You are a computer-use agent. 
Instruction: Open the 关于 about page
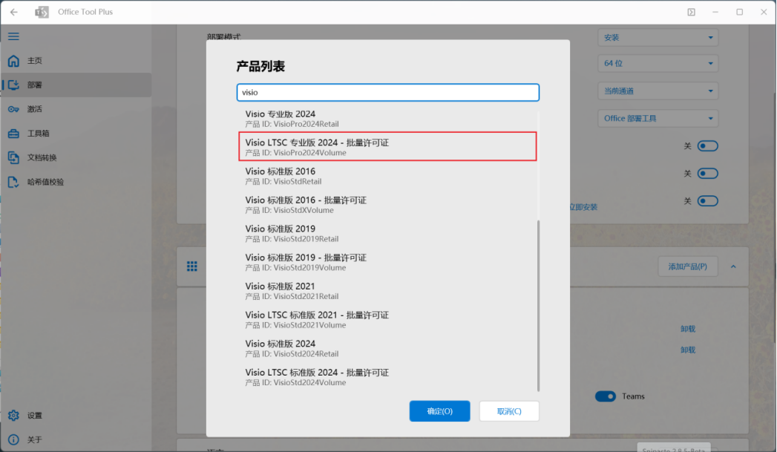click(x=76, y=439)
